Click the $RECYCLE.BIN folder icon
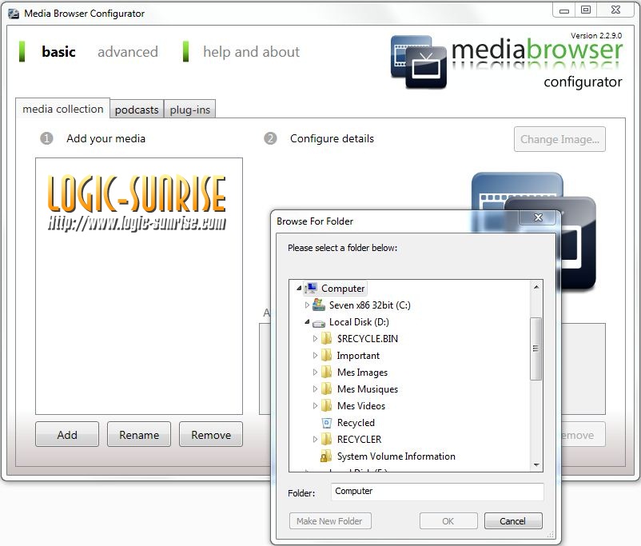 326,339
